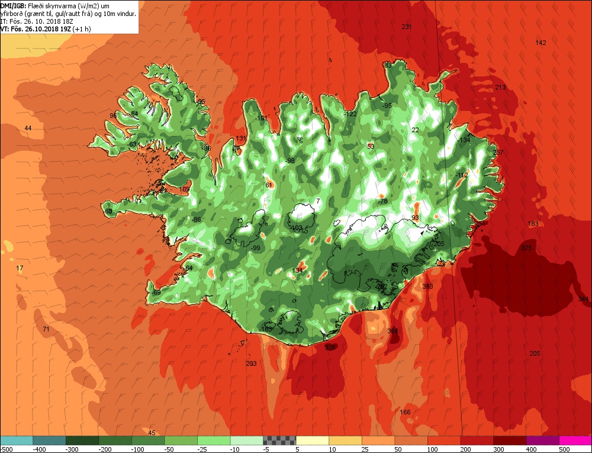The height and width of the screenshot is (453, 592).
Task: Click the '53' value in northern interior
Action: click(371, 146)
